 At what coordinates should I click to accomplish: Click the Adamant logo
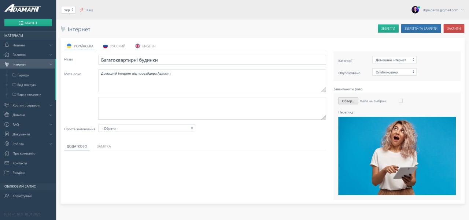click(x=23, y=8)
